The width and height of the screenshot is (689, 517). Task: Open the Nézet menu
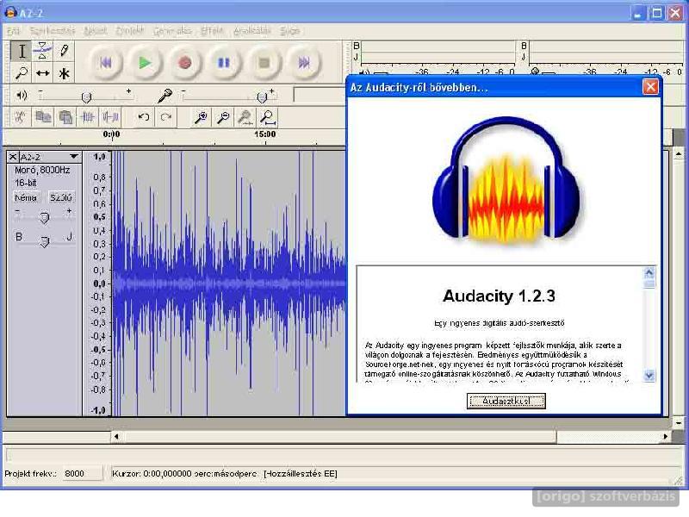click(96, 31)
